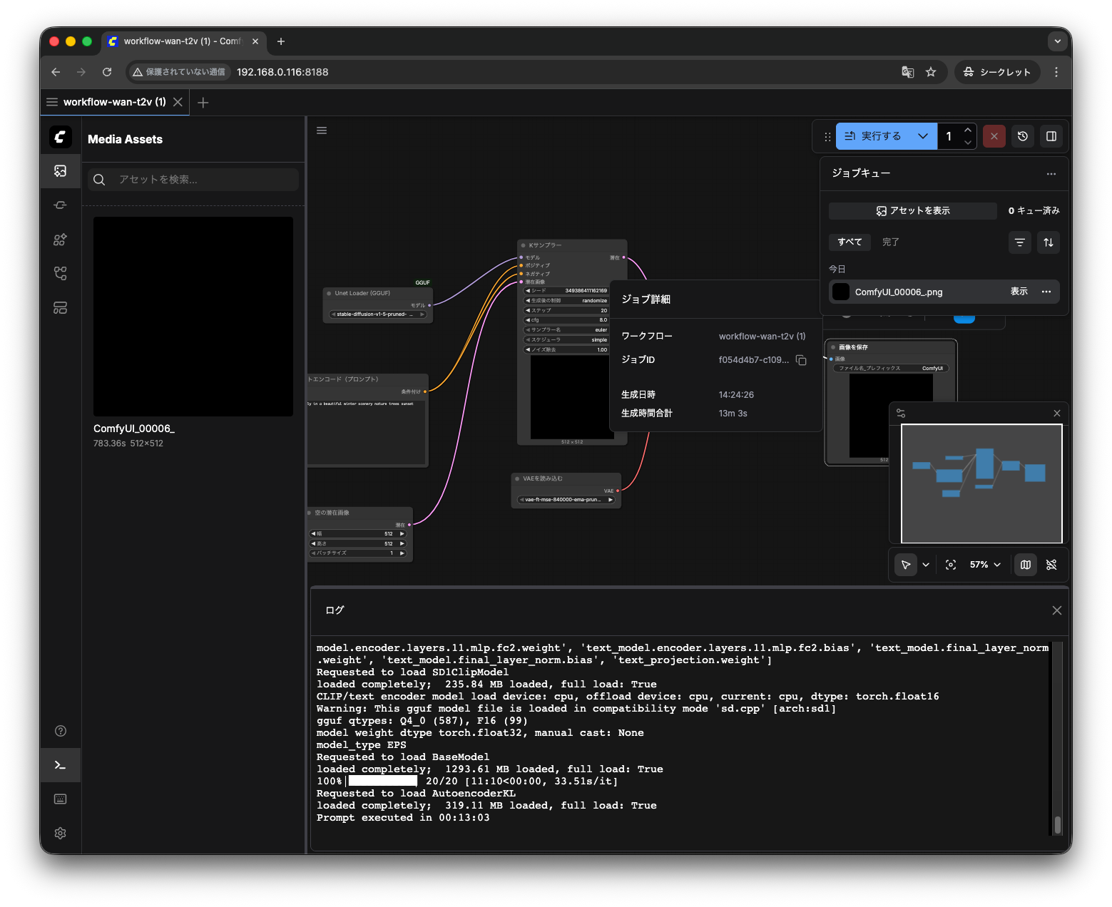Click the red cancel execution button
Image resolution: width=1112 pixels, height=907 pixels.
point(994,136)
